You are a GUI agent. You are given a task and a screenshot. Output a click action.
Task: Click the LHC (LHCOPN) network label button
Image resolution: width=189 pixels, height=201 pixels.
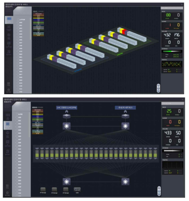[67, 108]
